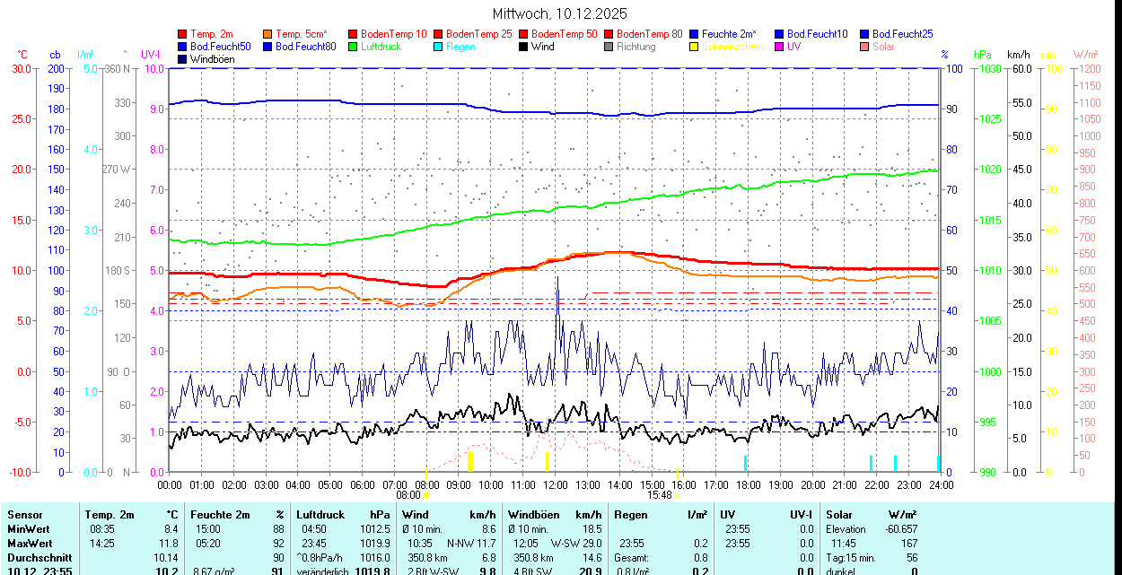The height and width of the screenshot is (575, 1122).
Task: Click the magenta UV legend square
Action: click(x=779, y=47)
